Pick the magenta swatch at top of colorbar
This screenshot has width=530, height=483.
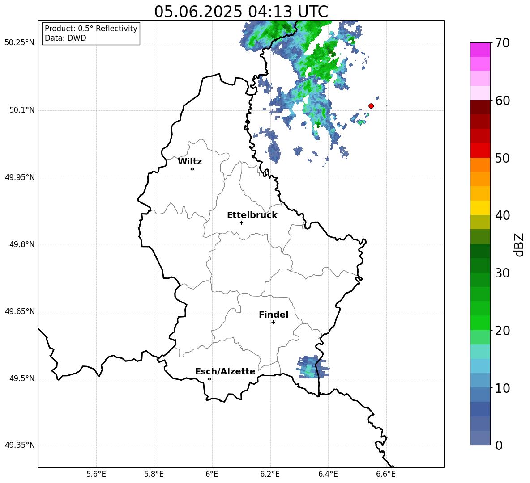(480, 50)
